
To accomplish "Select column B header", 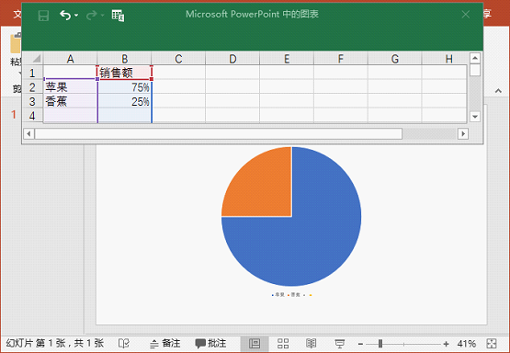I will [x=124, y=59].
